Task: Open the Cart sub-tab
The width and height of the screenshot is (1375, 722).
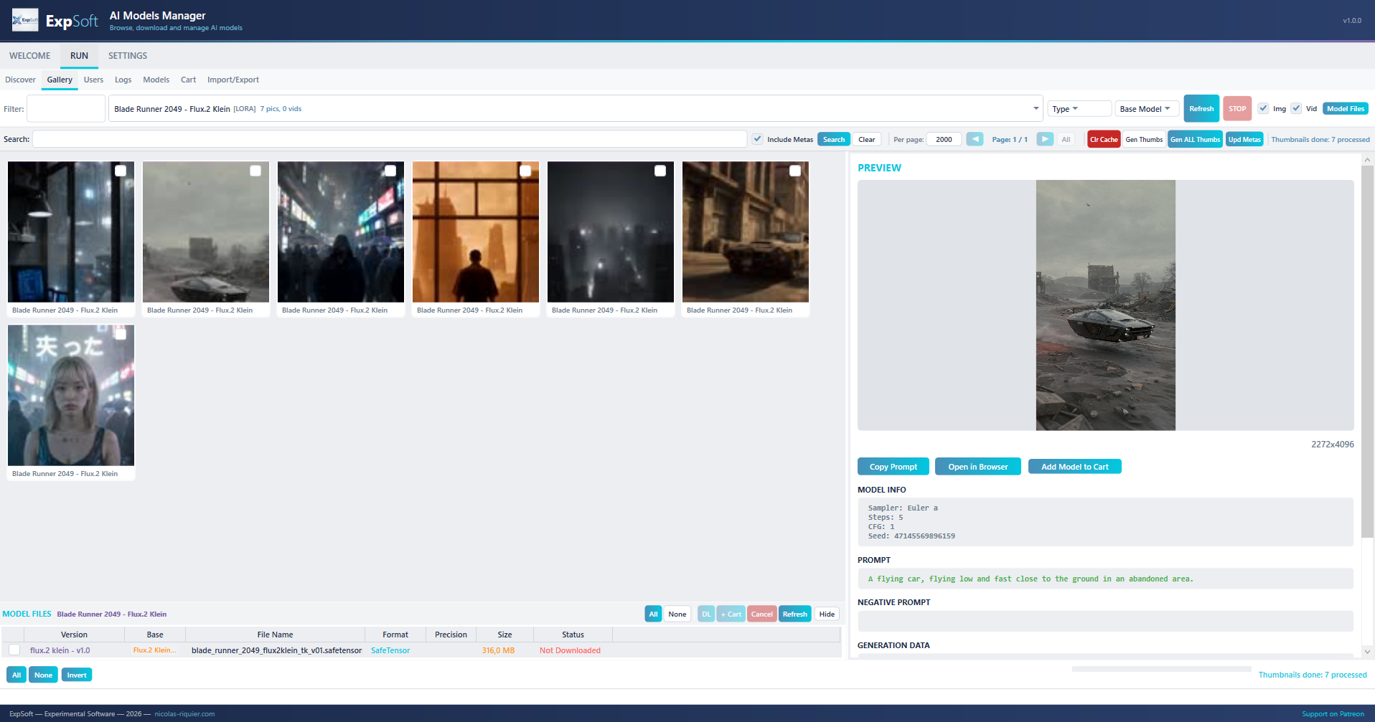Action: pyautogui.click(x=189, y=80)
